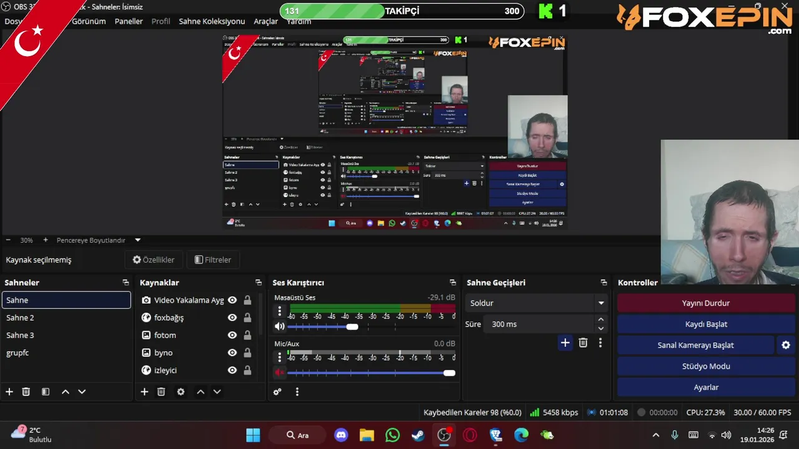The width and height of the screenshot is (799, 449).
Task: Open advanced audio properties gears icon
Action: coord(278,392)
